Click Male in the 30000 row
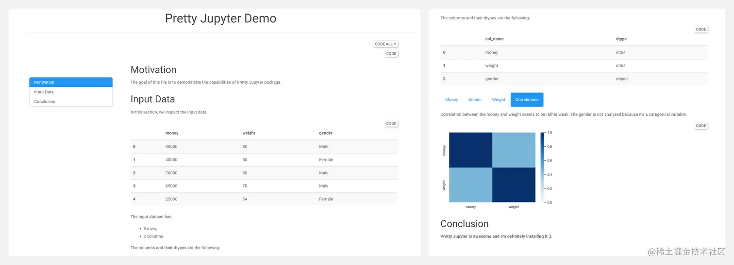Image resolution: width=734 pixels, height=265 pixels. (x=324, y=147)
